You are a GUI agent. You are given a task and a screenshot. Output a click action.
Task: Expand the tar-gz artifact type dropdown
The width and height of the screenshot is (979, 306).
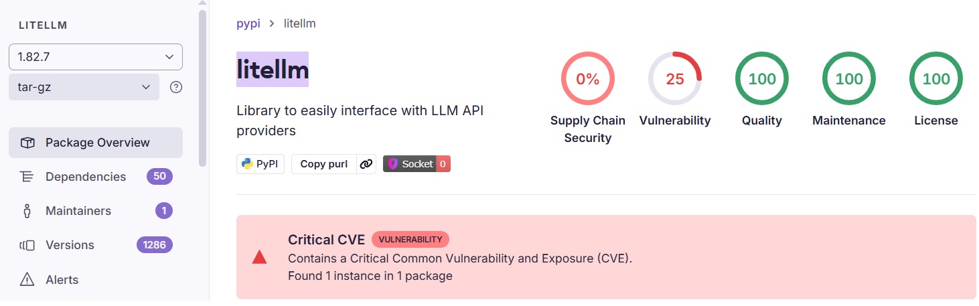84,87
